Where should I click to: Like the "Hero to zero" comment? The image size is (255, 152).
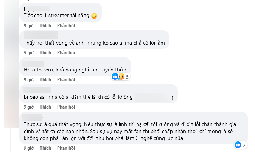click(x=45, y=80)
